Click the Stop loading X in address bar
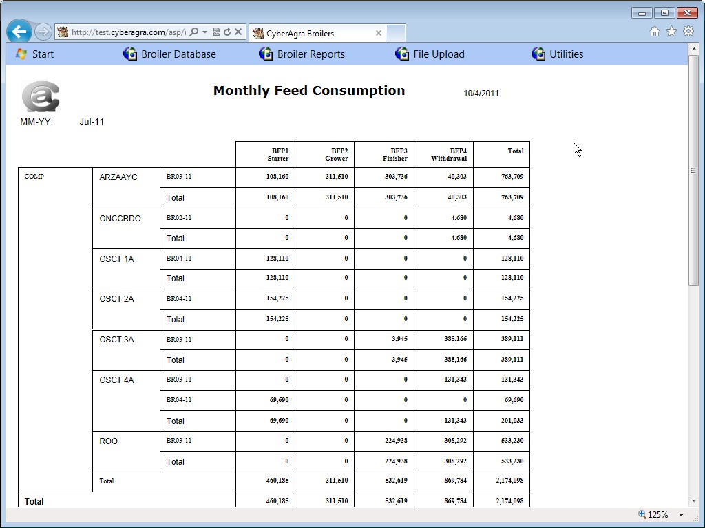The height and width of the screenshot is (528, 705). coord(238,32)
